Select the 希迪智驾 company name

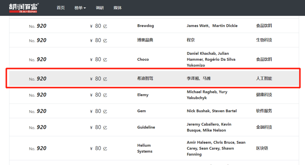[145, 79]
